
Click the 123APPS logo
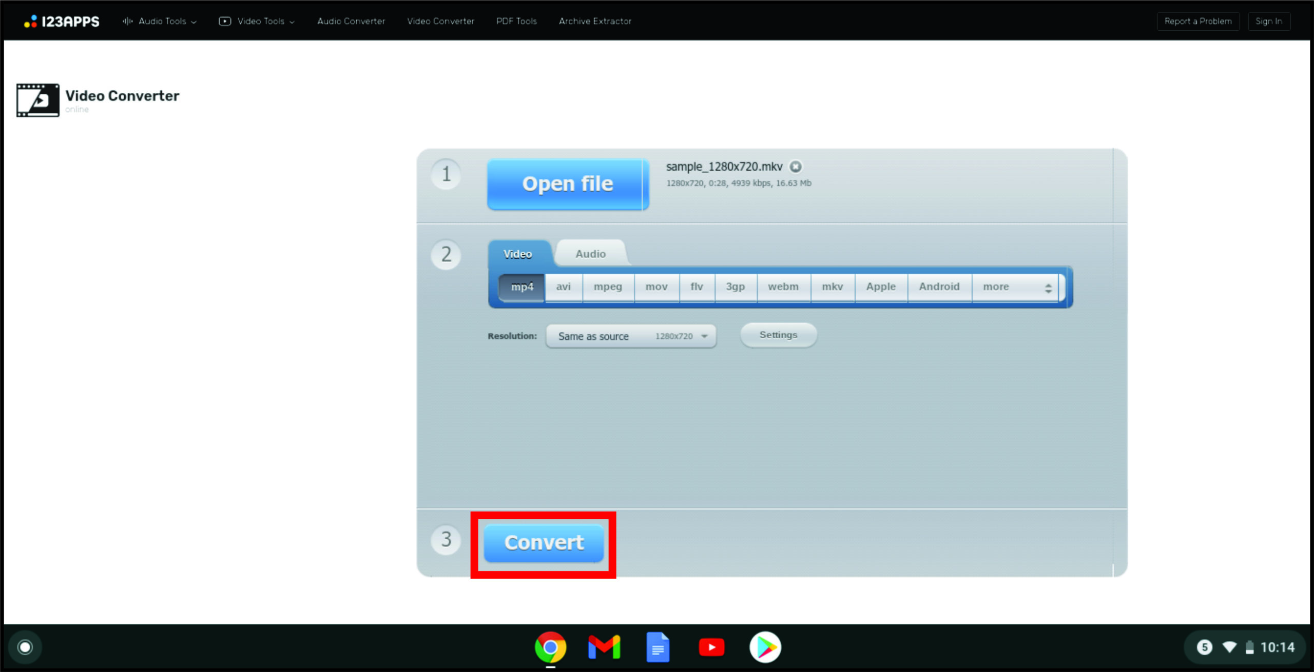click(62, 21)
